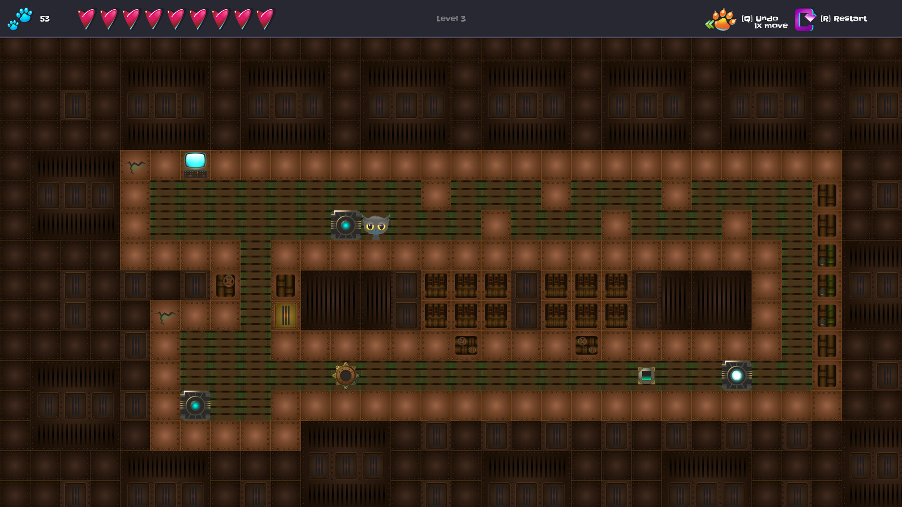Screen dimensions: 902x507
Task: Click the Level 3 title text
Action: 451,19
